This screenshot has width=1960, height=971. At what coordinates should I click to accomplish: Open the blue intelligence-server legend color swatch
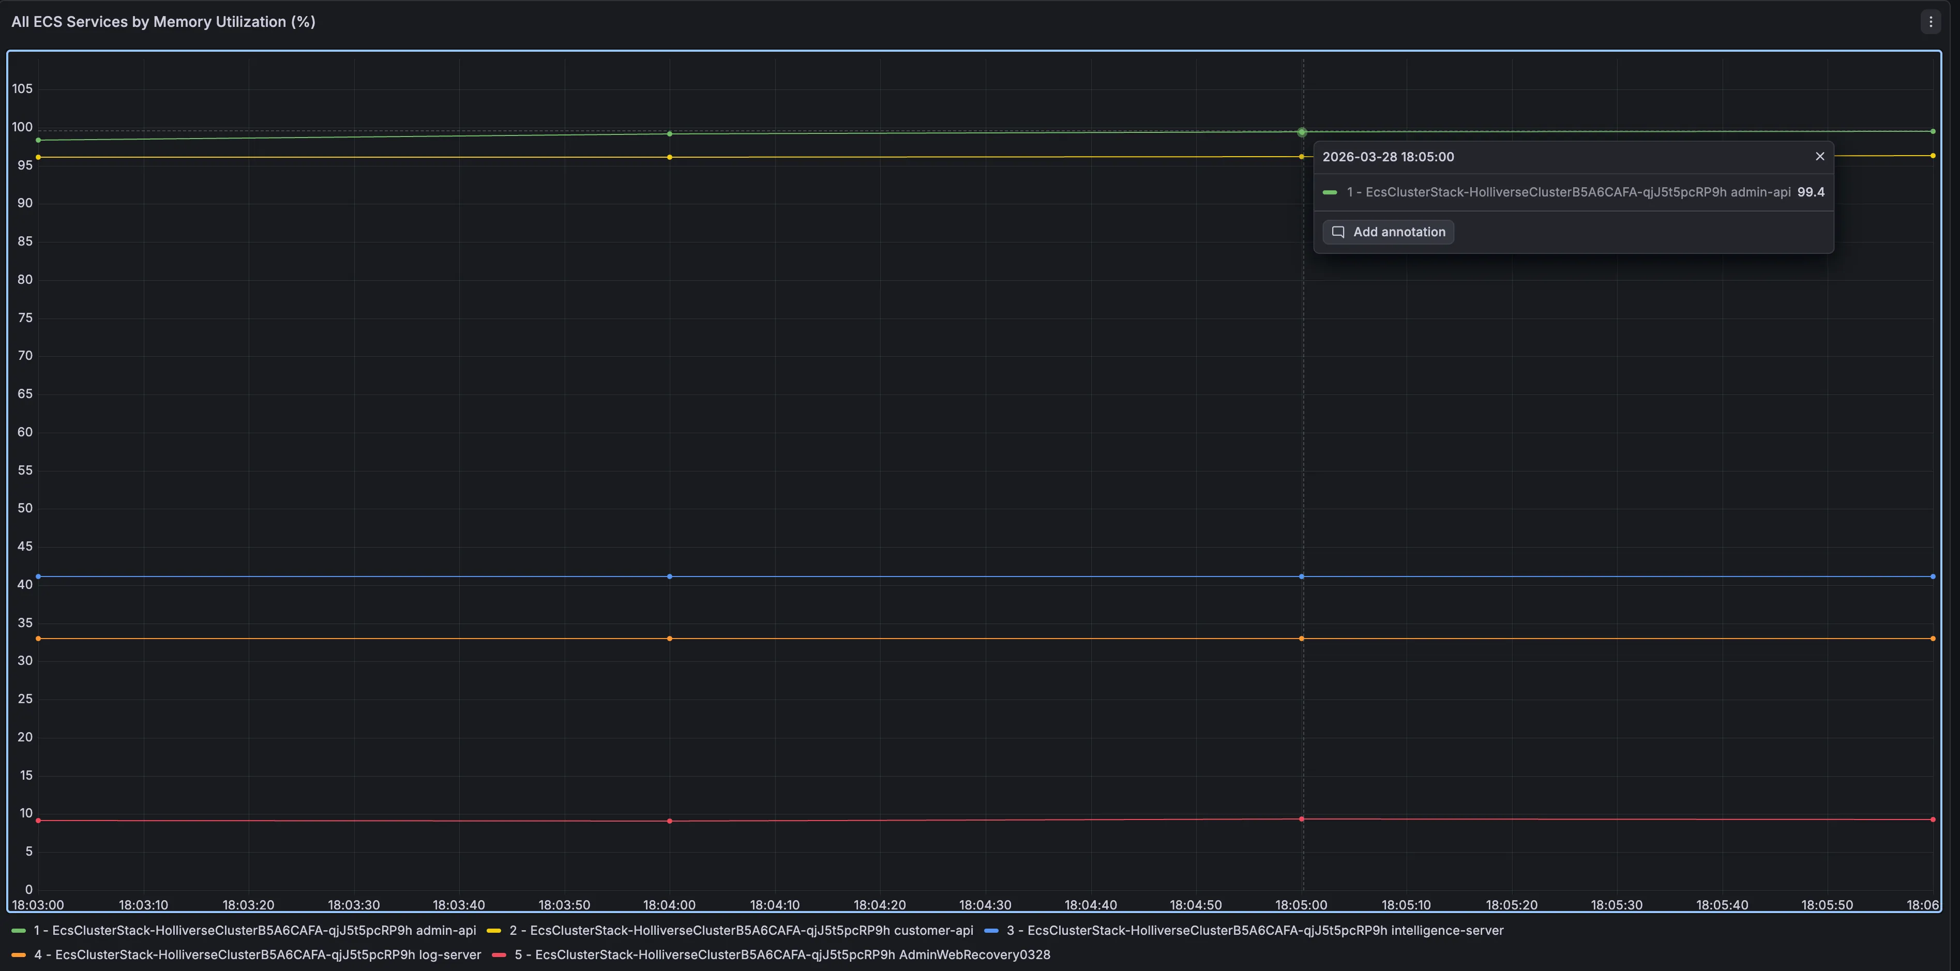coord(991,931)
